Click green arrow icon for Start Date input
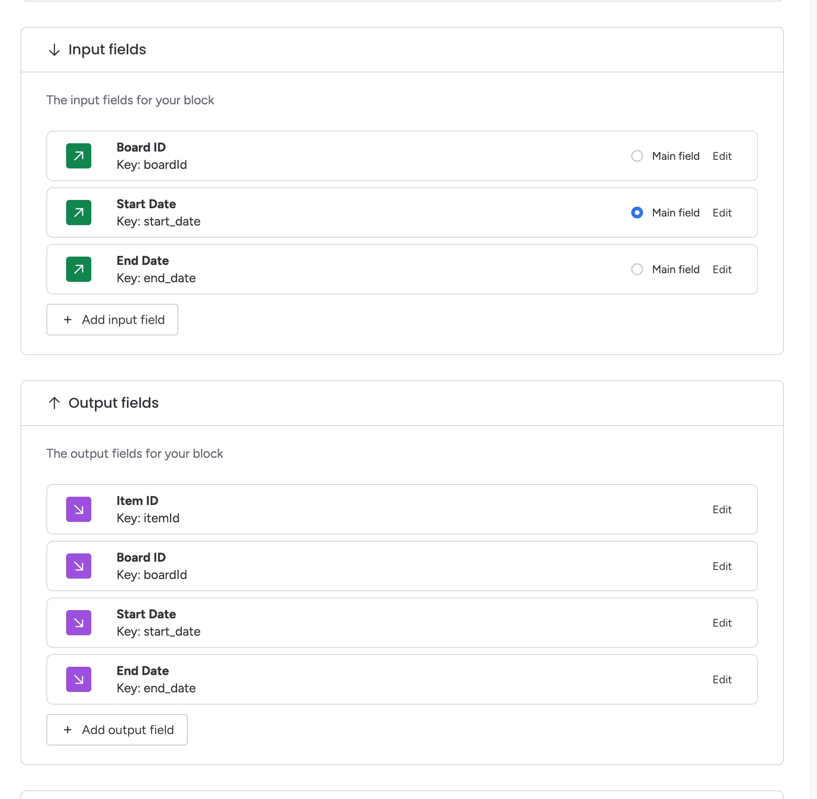This screenshot has height=799, width=817. tap(78, 213)
